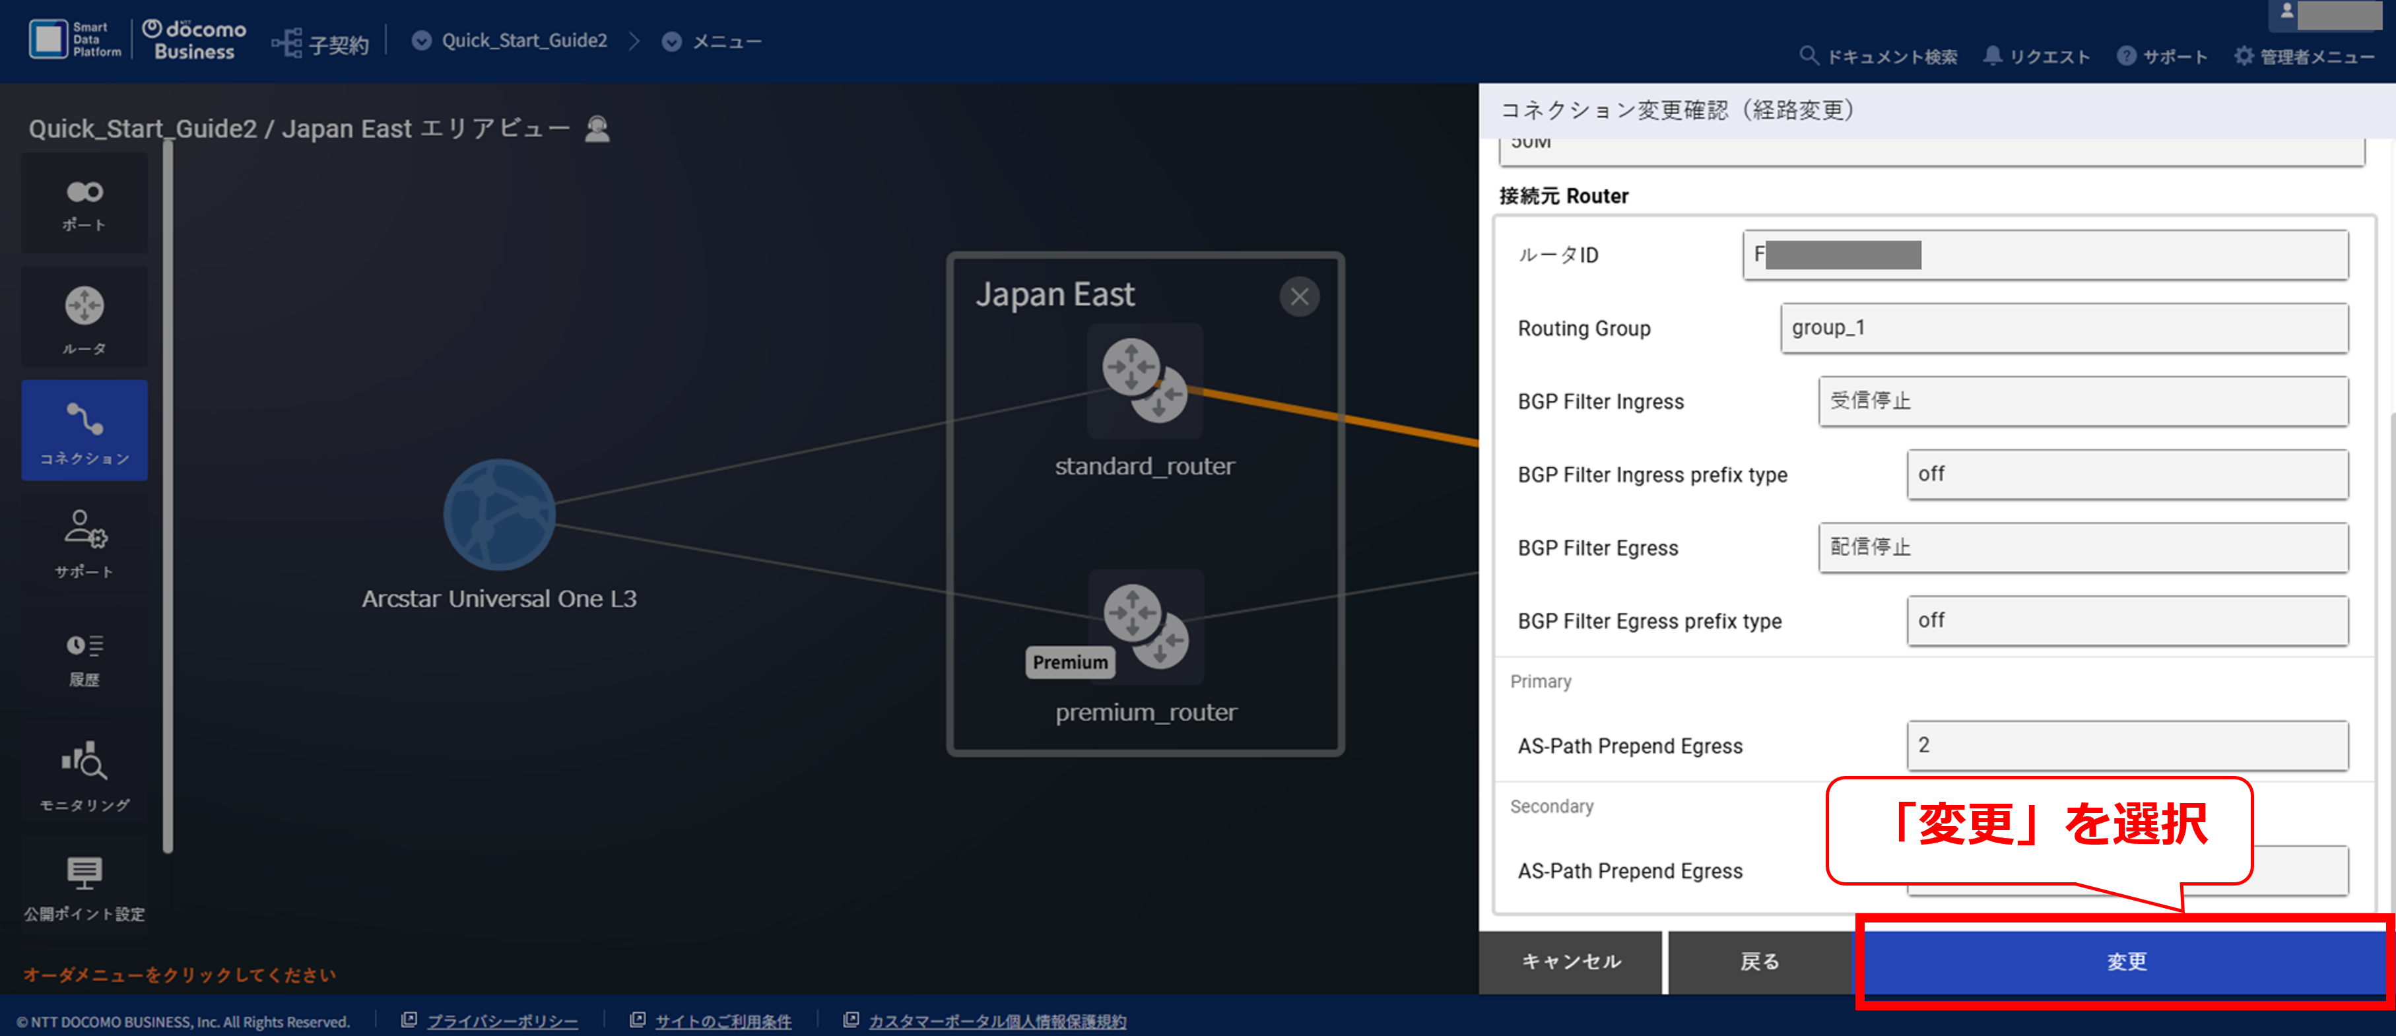Select the コネクション sidebar icon

[x=84, y=431]
